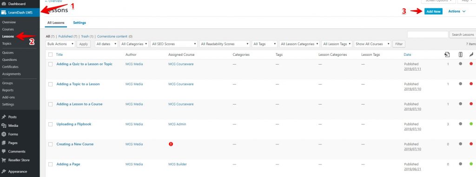476x177 pixels.
Task: Open the MCG Builder assigned course link
Action: [x=178, y=164]
